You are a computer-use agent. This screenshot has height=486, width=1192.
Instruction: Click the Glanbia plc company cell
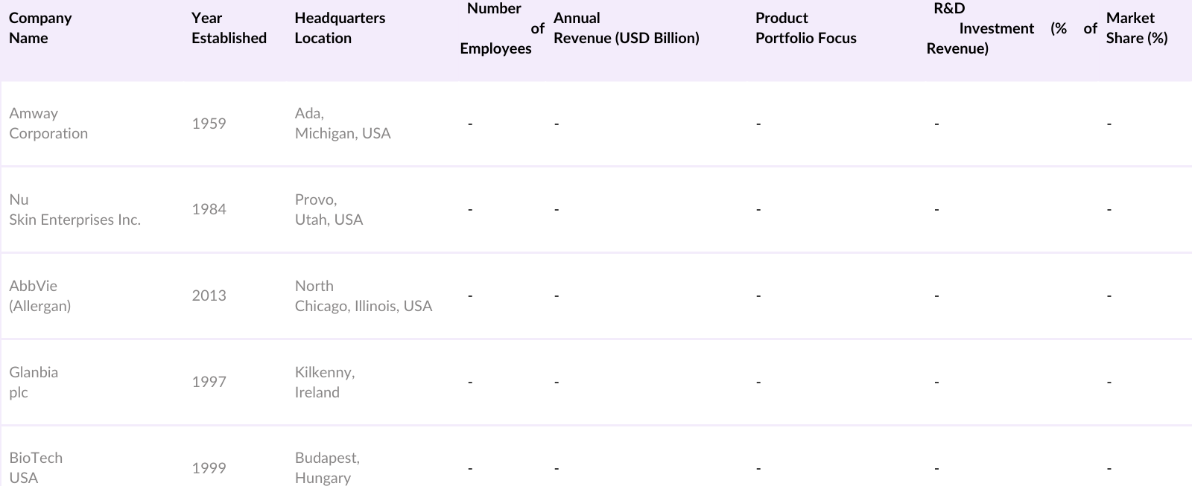tap(34, 383)
